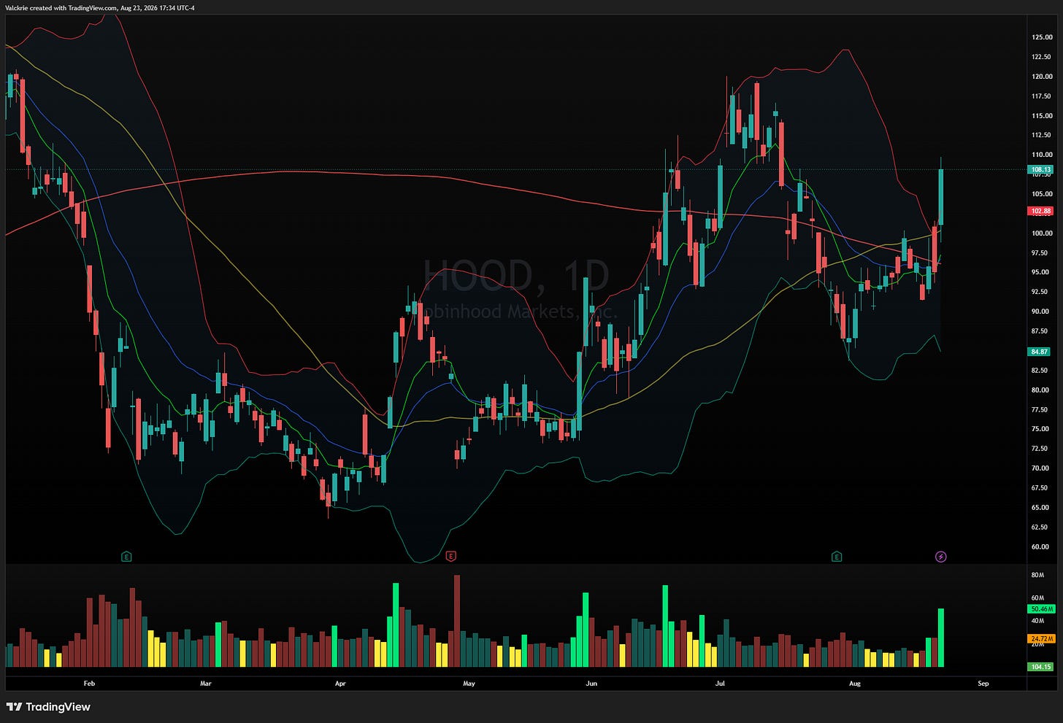Select the 50.46M volume label
Screen dimensions: 1063x723
1041,608
